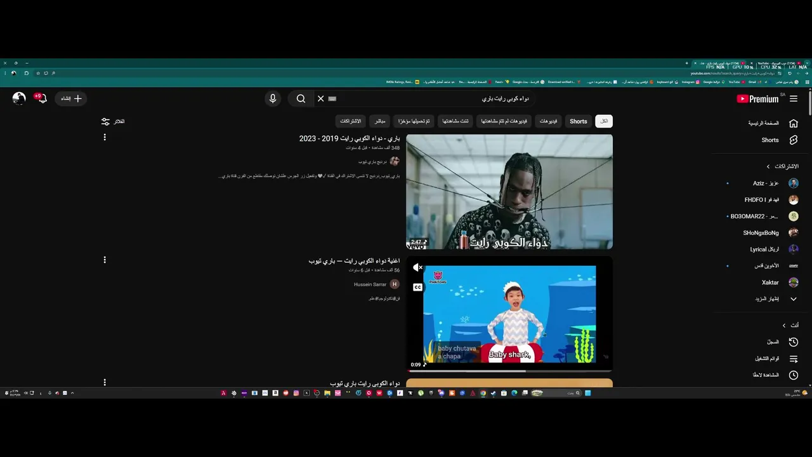Unmute the inline preview video
The image size is (812, 457).
point(417,268)
